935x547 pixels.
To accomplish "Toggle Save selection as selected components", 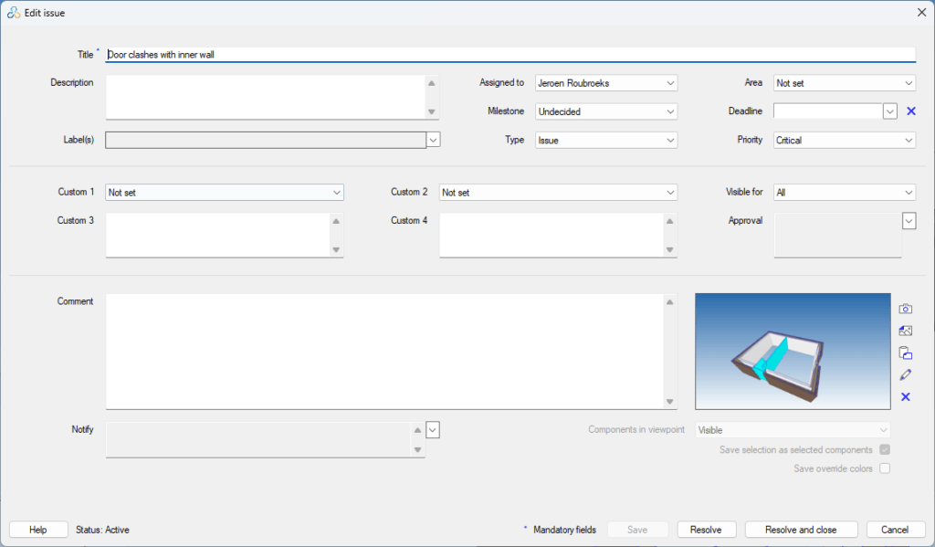I will click(885, 450).
